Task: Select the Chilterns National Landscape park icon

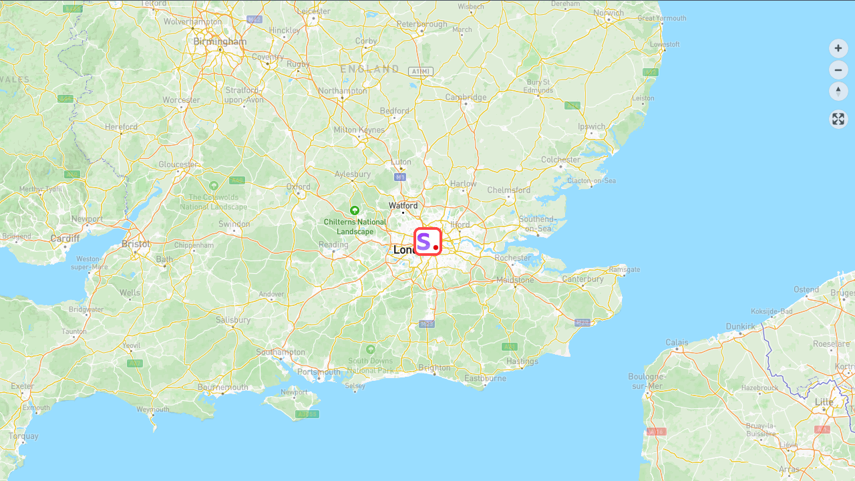Action: (355, 210)
